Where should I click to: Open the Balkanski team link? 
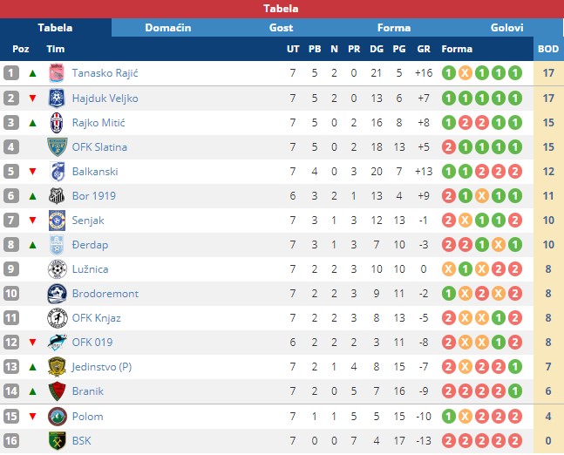tap(95, 172)
